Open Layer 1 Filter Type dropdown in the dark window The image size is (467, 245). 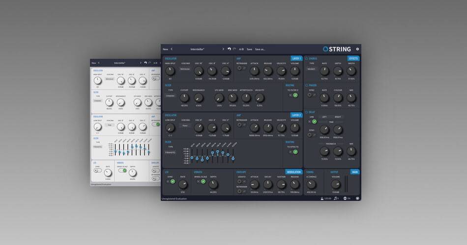(x=170, y=96)
